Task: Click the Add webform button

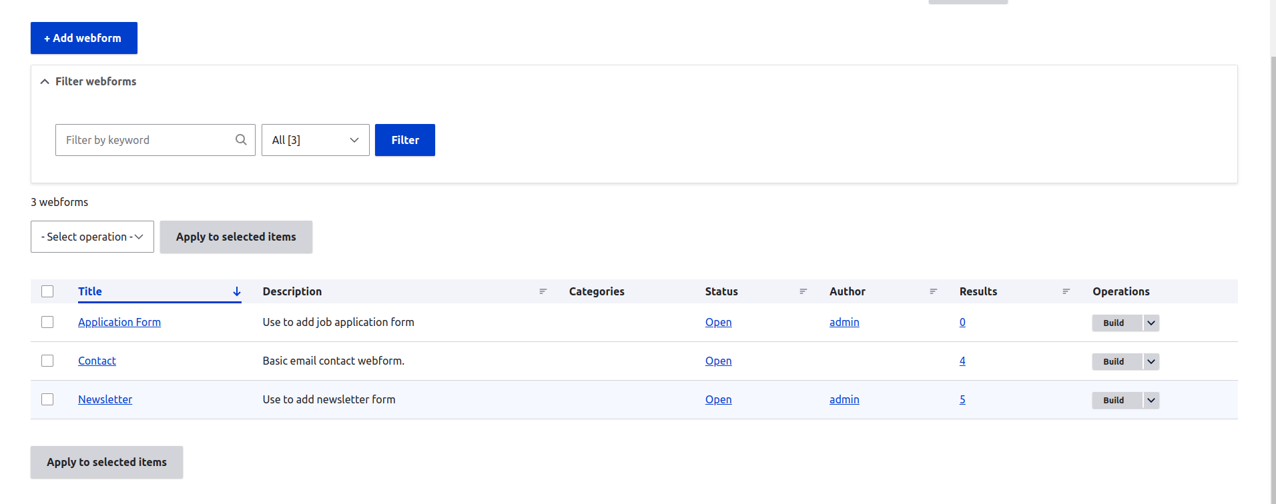Action: 84,38
